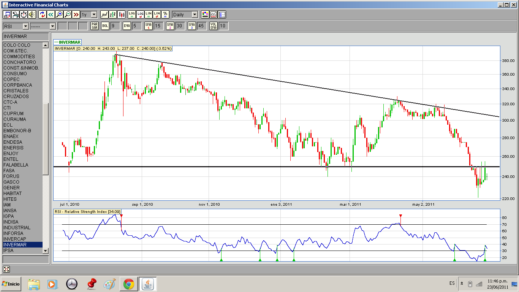Enable the SMA 1 moving average
519x292 pixels.
[149, 26]
